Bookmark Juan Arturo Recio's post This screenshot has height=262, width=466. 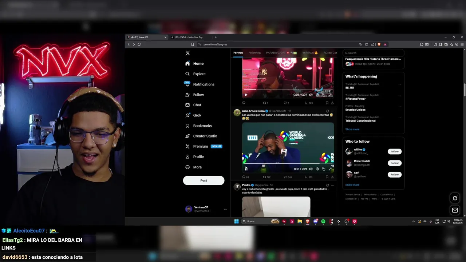pyautogui.click(x=327, y=177)
